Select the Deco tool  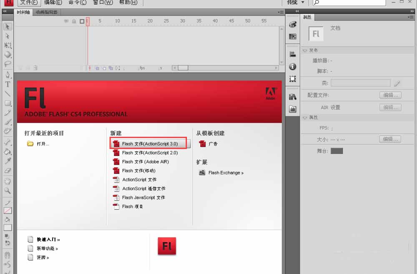8,131
